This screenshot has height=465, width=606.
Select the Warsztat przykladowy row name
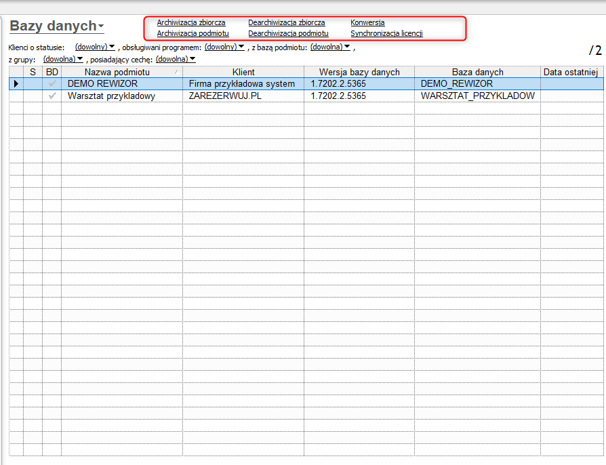click(111, 96)
